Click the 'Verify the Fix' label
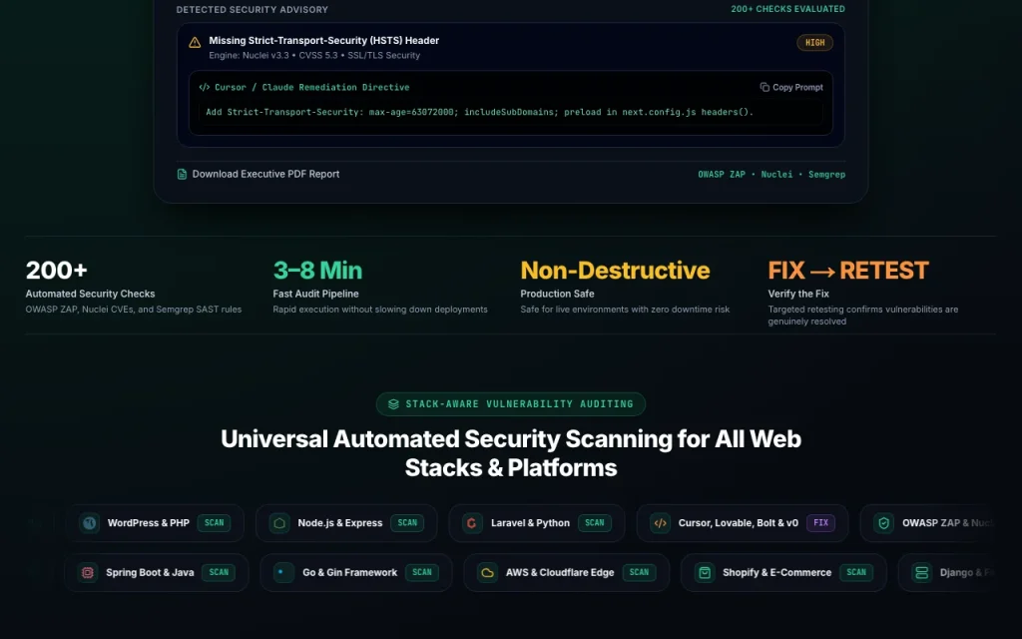This screenshot has height=639, width=1022. 798,295
